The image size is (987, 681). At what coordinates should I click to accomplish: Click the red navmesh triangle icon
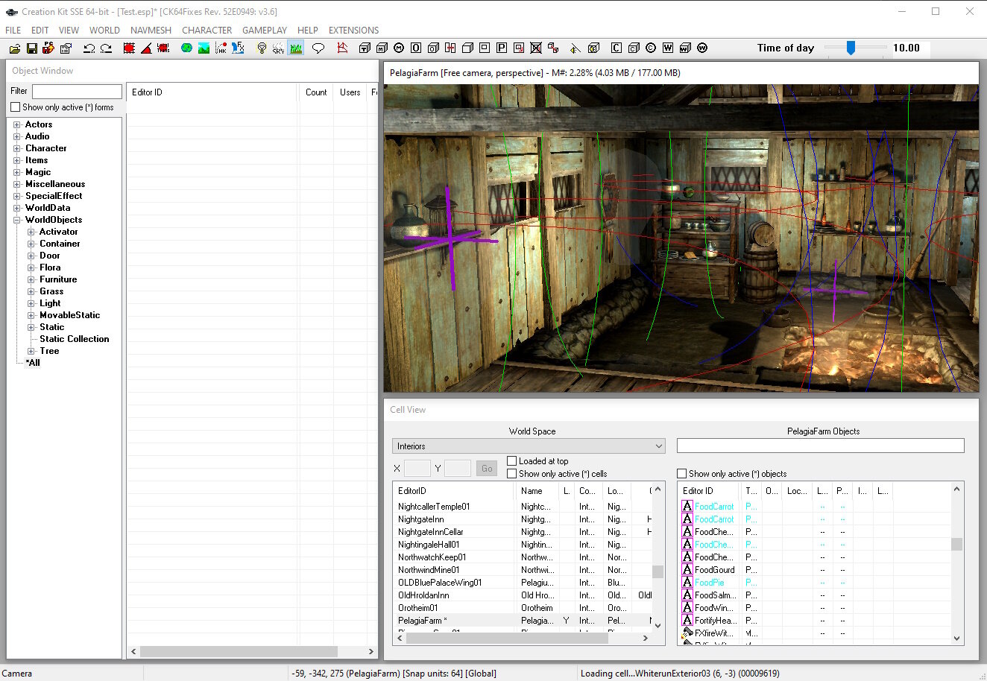[x=342, y=48]
